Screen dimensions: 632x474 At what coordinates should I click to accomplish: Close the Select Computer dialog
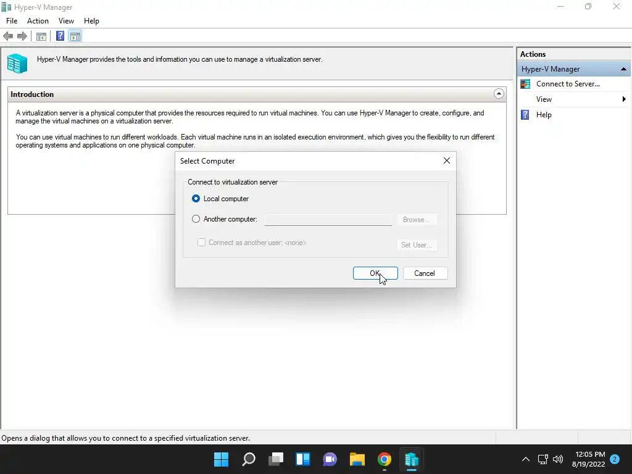coord(447,160)
